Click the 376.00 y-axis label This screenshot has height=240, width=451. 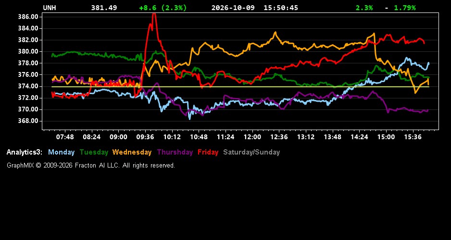28,75
